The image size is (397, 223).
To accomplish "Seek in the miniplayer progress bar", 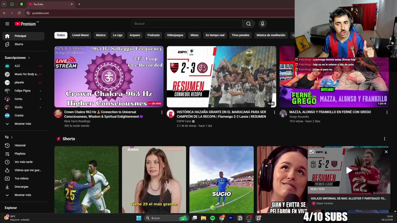I will [349, 194].
